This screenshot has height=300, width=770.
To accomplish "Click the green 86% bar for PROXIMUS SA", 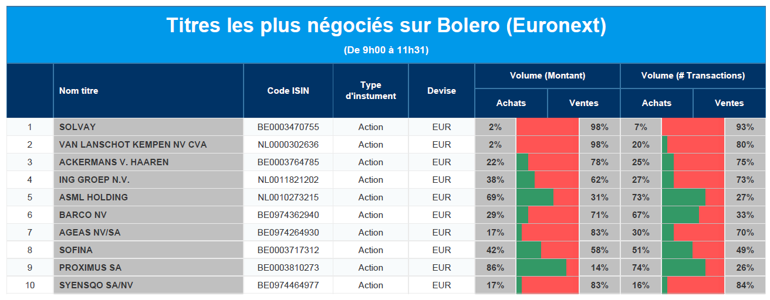I will click(541, 268).
